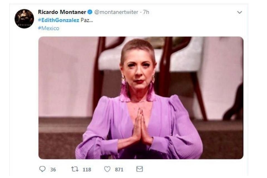Screen dimensions: 267x178
Task: Retweet using the retweet arrows icon
Action: click(x=75, y=169)
